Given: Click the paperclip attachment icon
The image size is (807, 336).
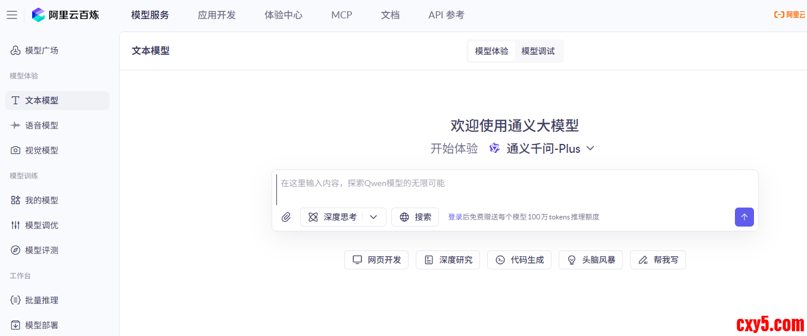Looking at the screenshot, I should (x=286, y=217).
